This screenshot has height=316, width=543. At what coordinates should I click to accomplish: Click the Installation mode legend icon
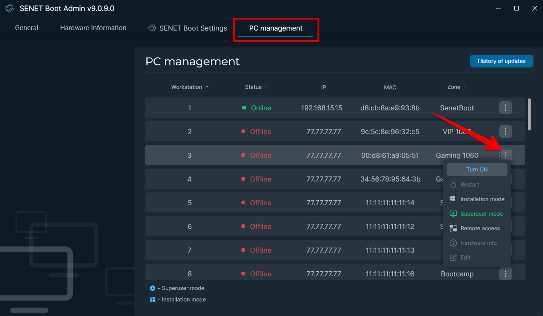(153, 299)
